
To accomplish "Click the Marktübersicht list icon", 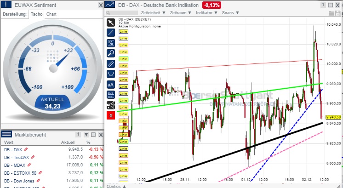I will pos(6,134).
